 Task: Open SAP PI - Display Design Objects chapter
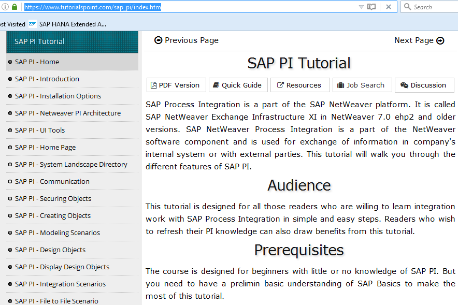[72, 267]
